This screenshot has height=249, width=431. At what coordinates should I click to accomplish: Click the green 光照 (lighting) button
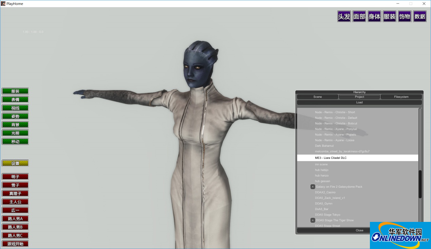click(15, 133)
